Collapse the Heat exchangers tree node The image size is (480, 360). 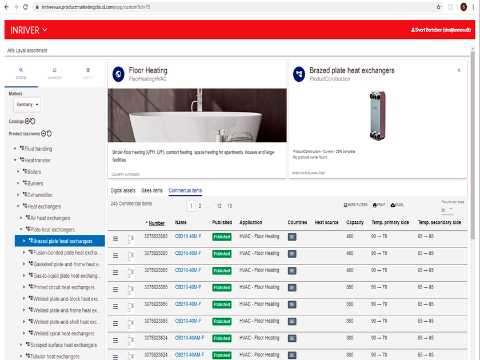point(18,206)
